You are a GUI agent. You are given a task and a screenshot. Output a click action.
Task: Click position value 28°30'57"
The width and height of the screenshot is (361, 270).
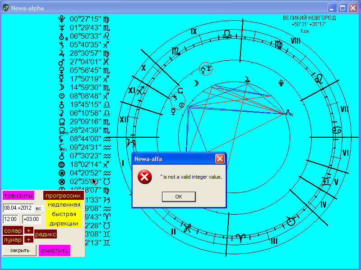[85, 53]
